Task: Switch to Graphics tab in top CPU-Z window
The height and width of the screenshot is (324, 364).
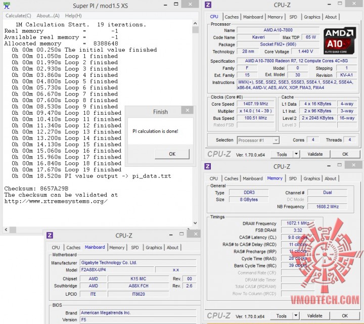Action: [312, 17]
